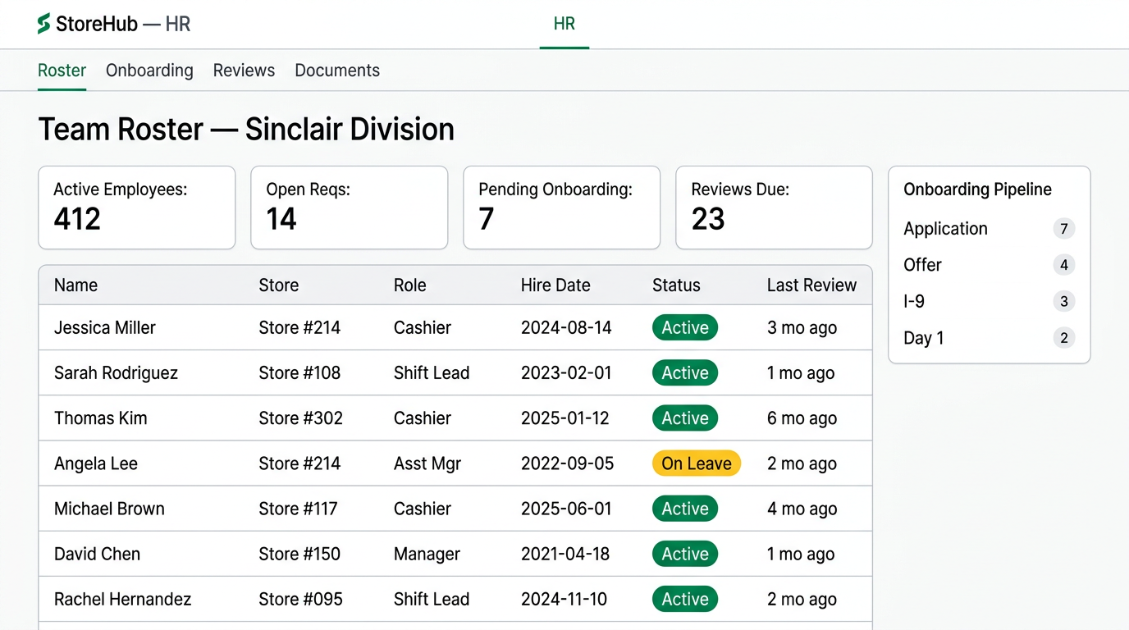Select the Store #302 cell
The image size is (1129, 630).
click(x=300, y=418)
